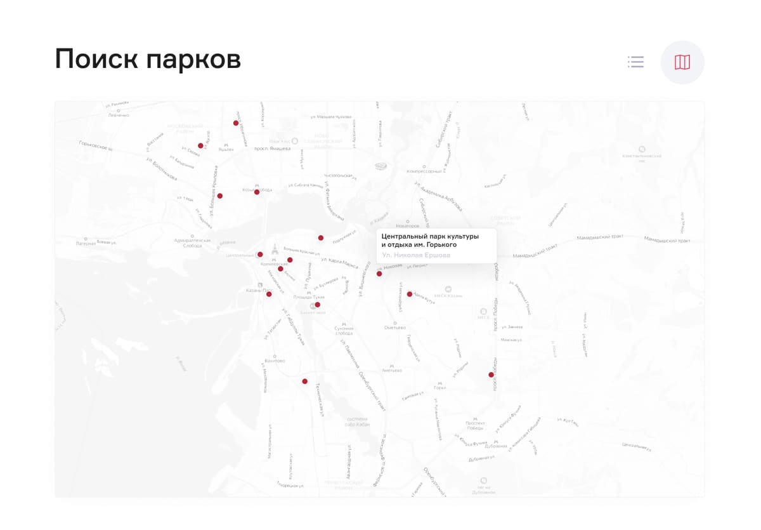Select the map view round button

[682, 62]
